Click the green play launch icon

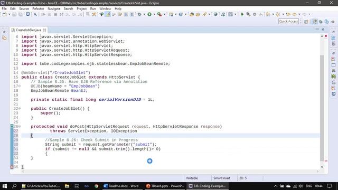[242, 14]
